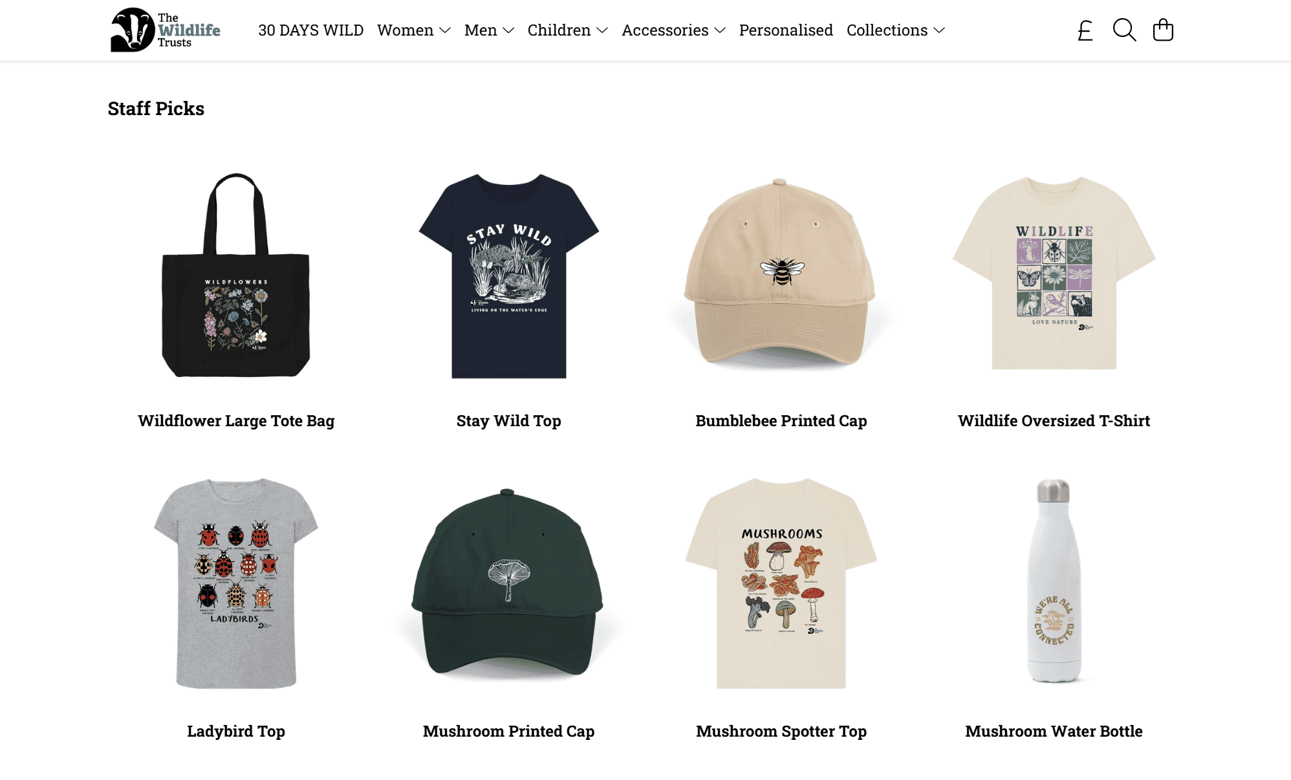Open the currency selector pound icon

point(1085,30)
